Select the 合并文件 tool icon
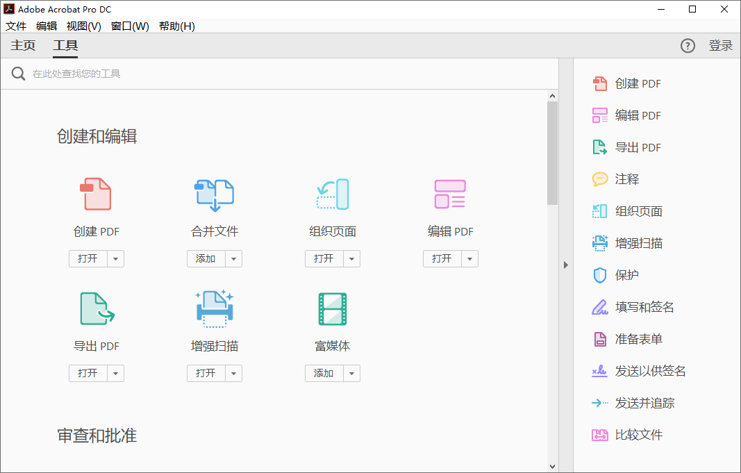Viewport: 741px width, 473px height. pos(214,194)
